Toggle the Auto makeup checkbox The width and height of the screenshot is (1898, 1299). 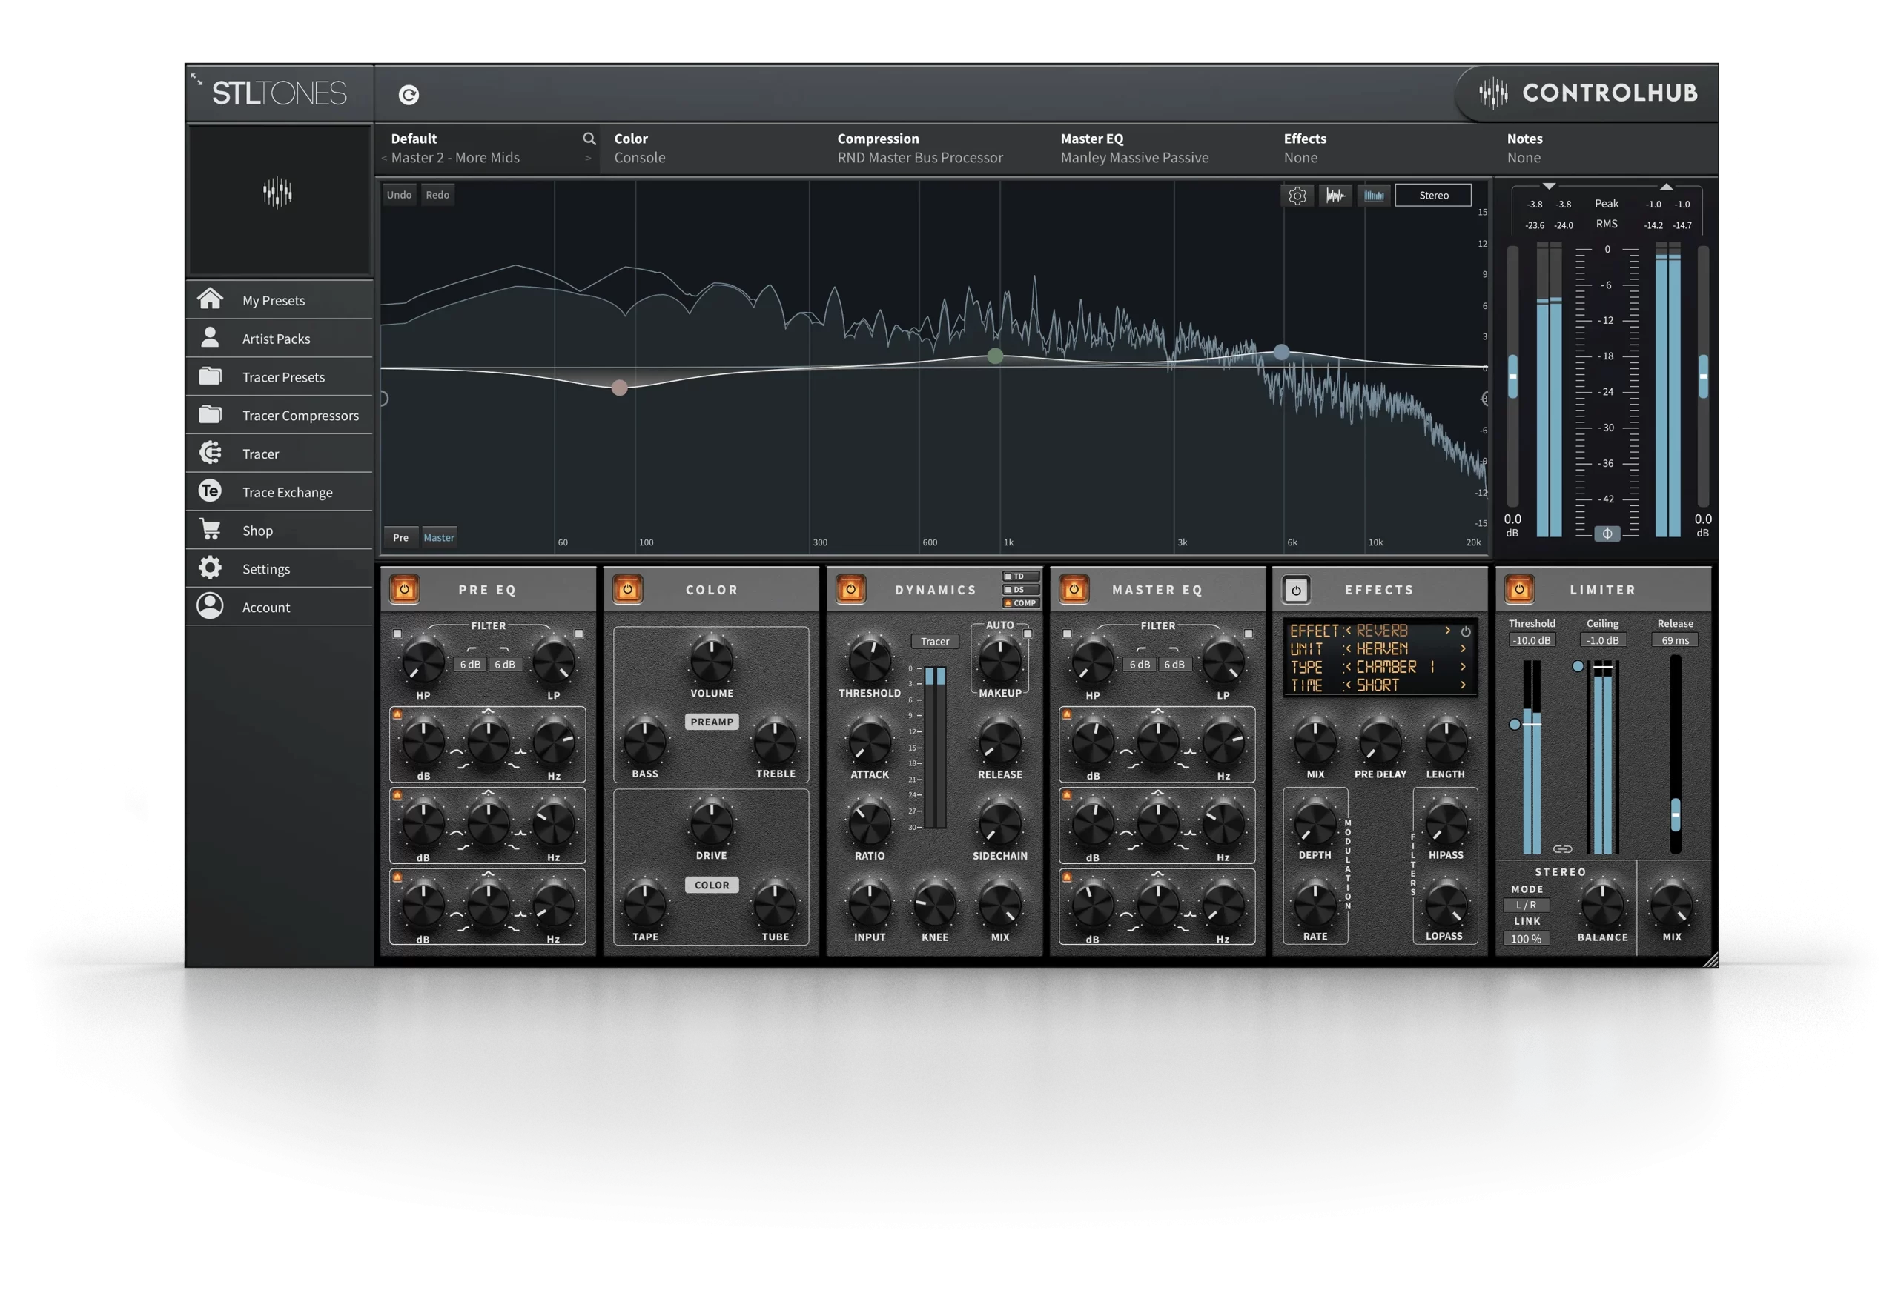[1028, 634]
